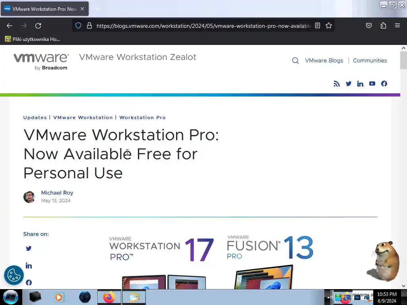Image resolution: width=407 pixels, height=305 pixels.
Task: Open the RSS feed icon
Action: 336,83
